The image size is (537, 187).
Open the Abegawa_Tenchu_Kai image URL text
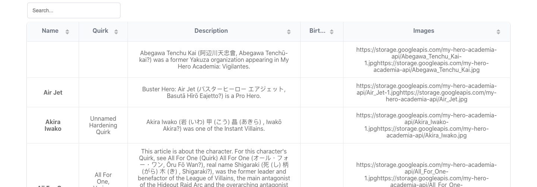tap(426, 60)
